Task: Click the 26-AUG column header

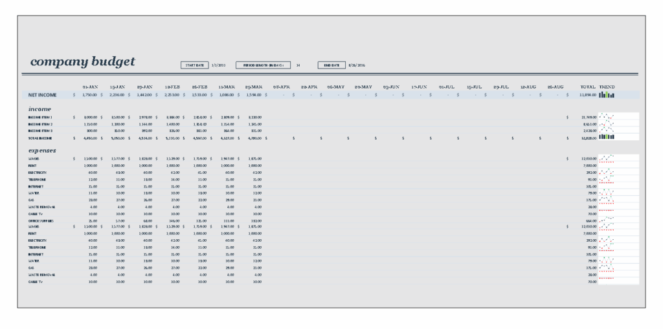Action: (556, 87)
